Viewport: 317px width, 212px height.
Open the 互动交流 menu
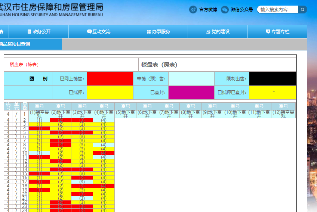98,32
